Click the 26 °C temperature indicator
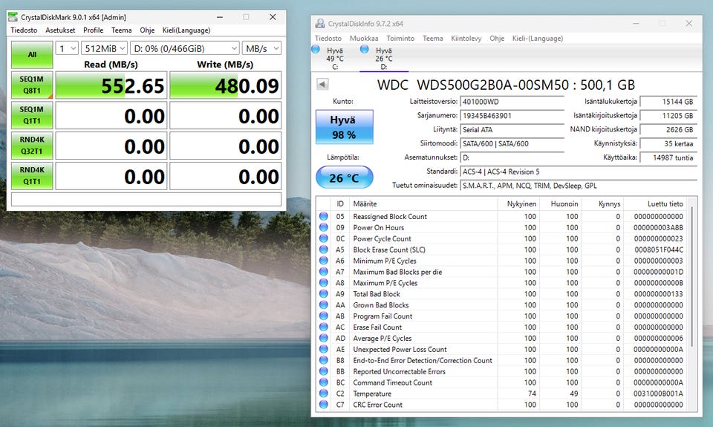The width and height of the screenshot is (713, 427). click(x=344, y=177)
